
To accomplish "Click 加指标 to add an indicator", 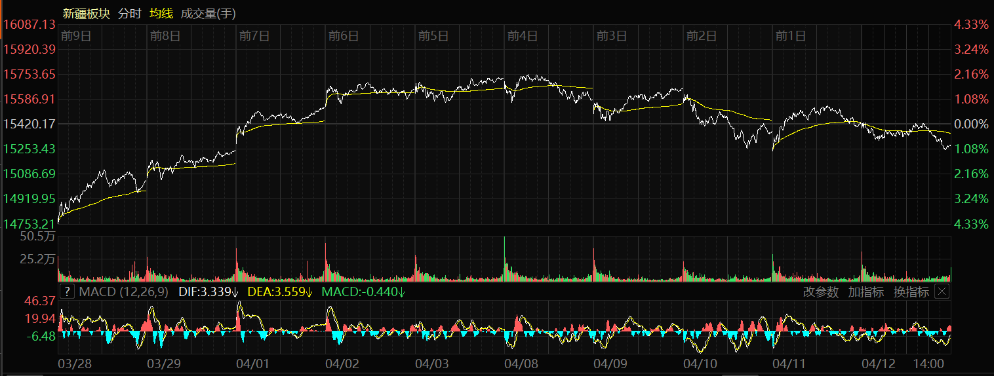I will click(865, 292).
